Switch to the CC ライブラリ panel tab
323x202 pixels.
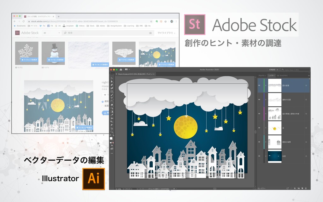[282, 76]
